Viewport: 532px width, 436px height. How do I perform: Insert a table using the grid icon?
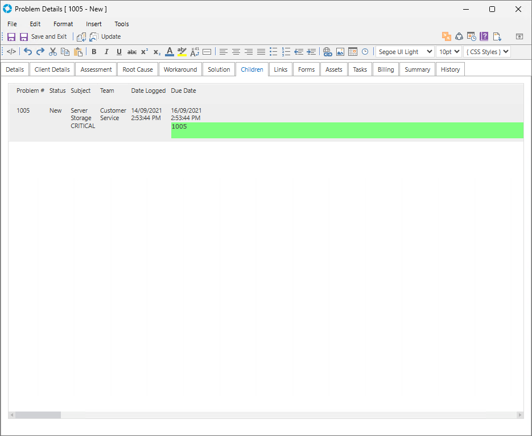pyautogui.click(x=353, y=52)
